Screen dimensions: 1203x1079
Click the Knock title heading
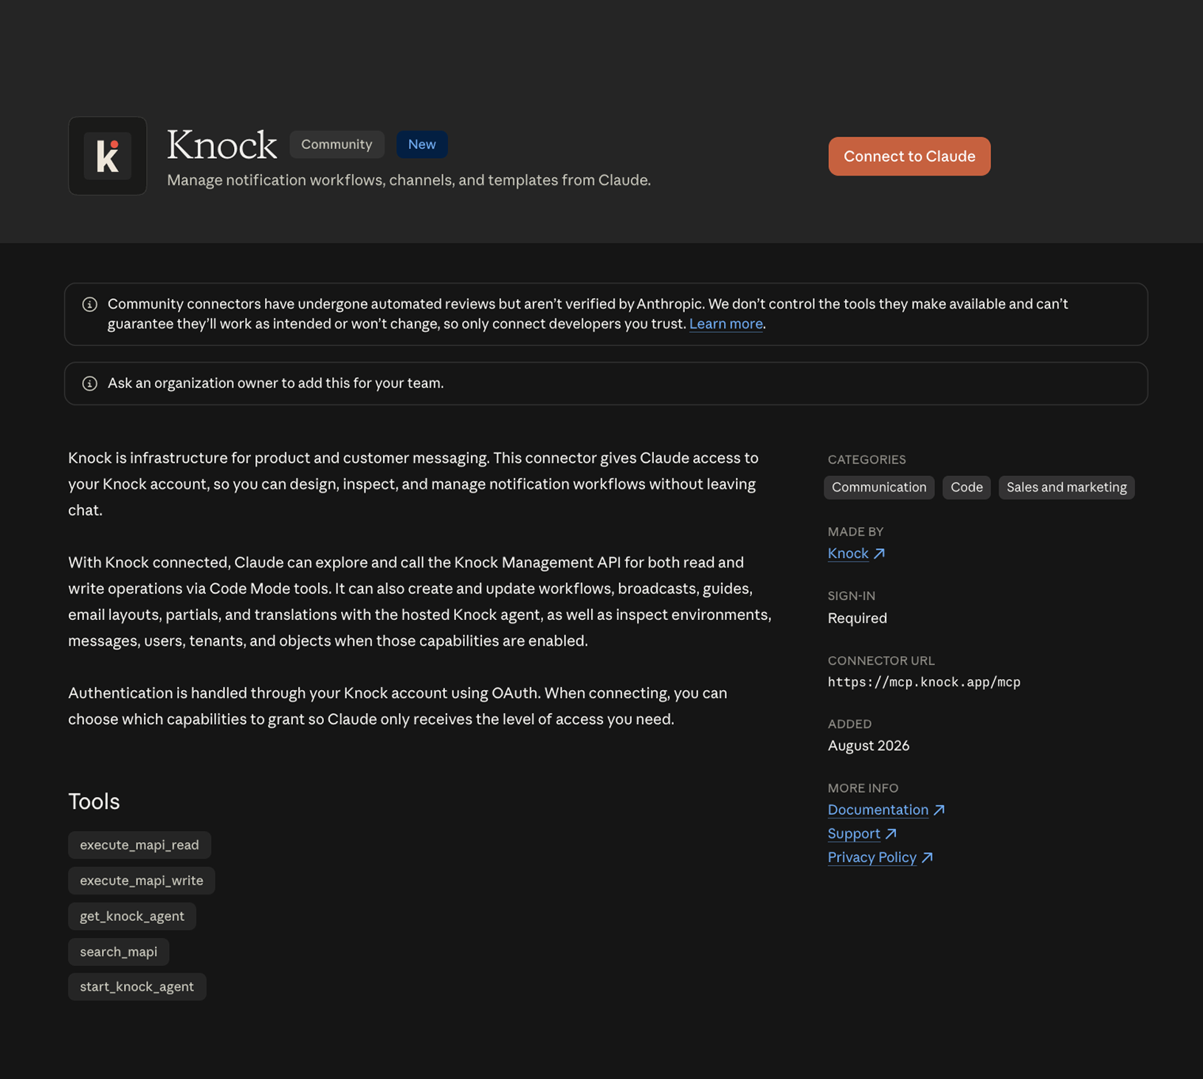tap(221, 145)
